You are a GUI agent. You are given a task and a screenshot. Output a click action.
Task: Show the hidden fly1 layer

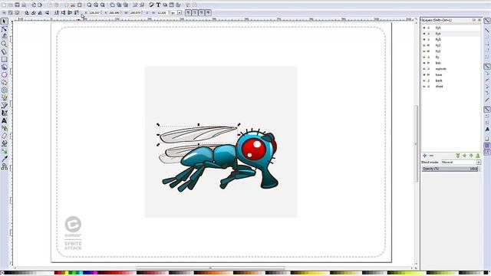coord(424,51)
